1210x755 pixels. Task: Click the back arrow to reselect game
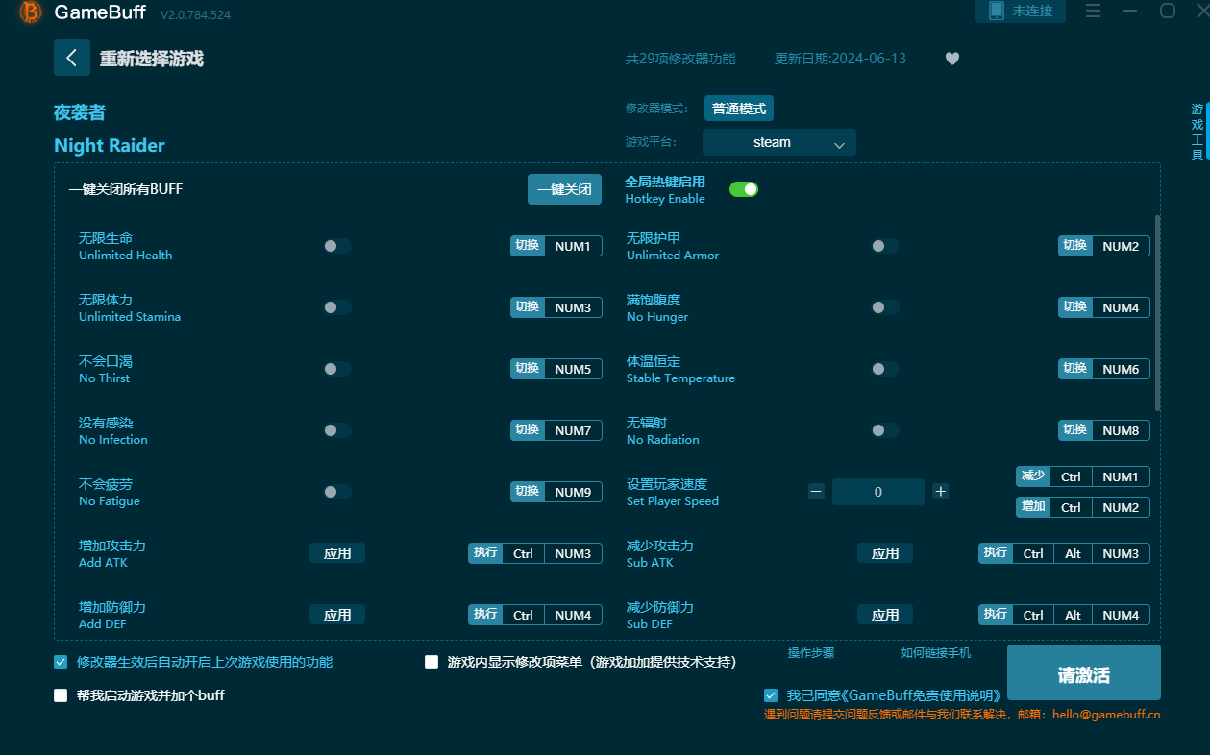(72, 58)
